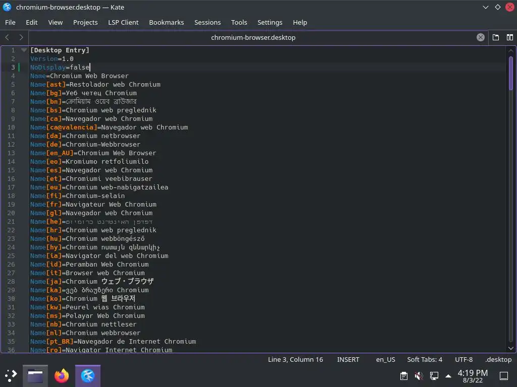This screenshot has height=387, width=517.
Task: Click the keep-above title bar chevron
Action: 485,7
